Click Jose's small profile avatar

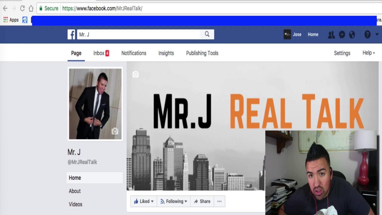287,34
